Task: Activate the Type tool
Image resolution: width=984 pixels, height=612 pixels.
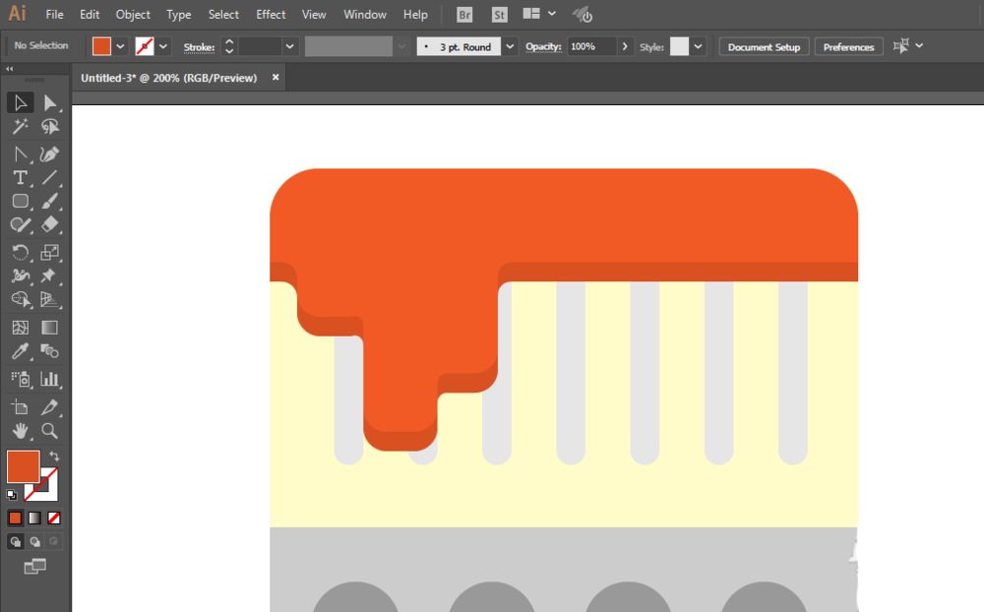Action: (x=20, y=178)
